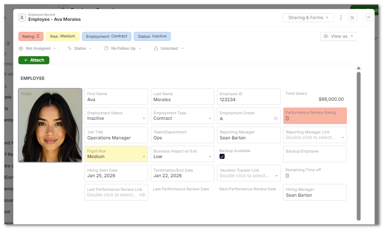Viewport: 383px width, 229px height.
Task: Collapse the side panel with double chevron
Action: [369, 17]
